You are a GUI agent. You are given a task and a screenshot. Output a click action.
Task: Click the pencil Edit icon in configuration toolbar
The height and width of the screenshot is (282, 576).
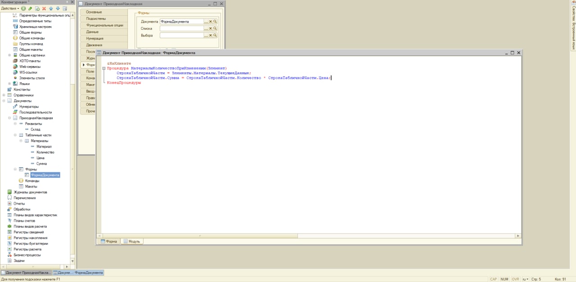coord(30,9)
